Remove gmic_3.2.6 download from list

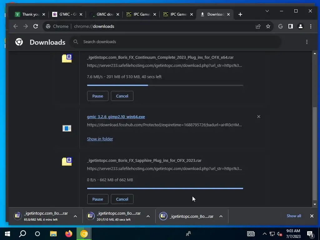tap(258, 117)
